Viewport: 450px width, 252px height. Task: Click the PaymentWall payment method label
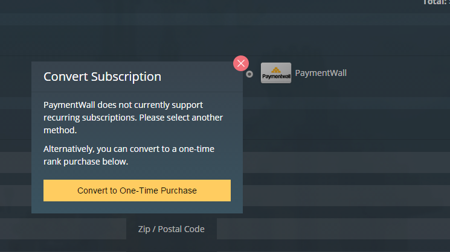(321, 73)
